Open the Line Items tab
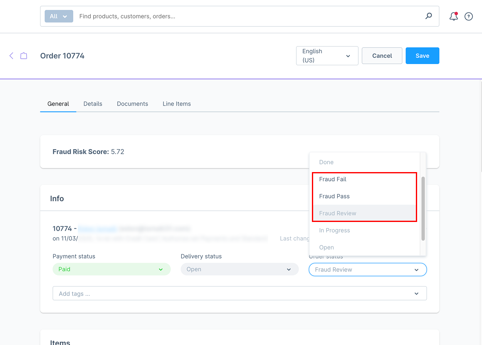This screenshot has height=345, width=482. [177, 104]
